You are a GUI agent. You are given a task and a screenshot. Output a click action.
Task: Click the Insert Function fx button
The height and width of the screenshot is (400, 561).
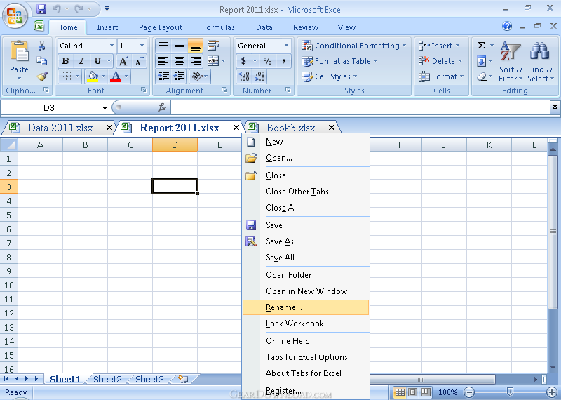click(162, 107)
